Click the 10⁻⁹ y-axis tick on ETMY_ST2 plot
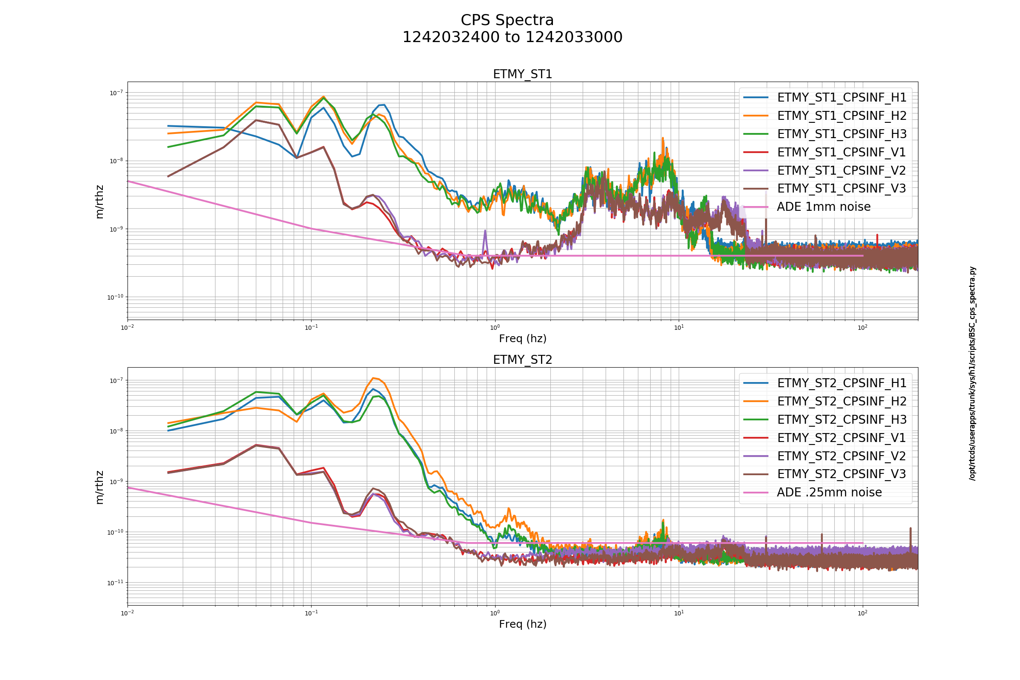 pyautogui.click(x=116, y=482)
